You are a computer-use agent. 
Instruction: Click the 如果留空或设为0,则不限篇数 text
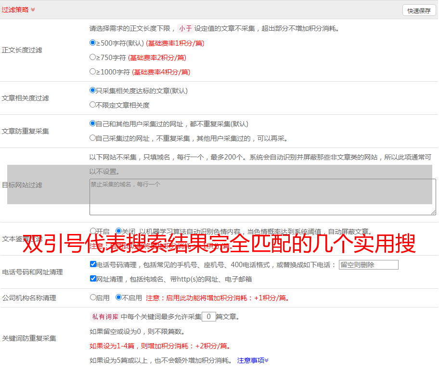click(137, 332)
